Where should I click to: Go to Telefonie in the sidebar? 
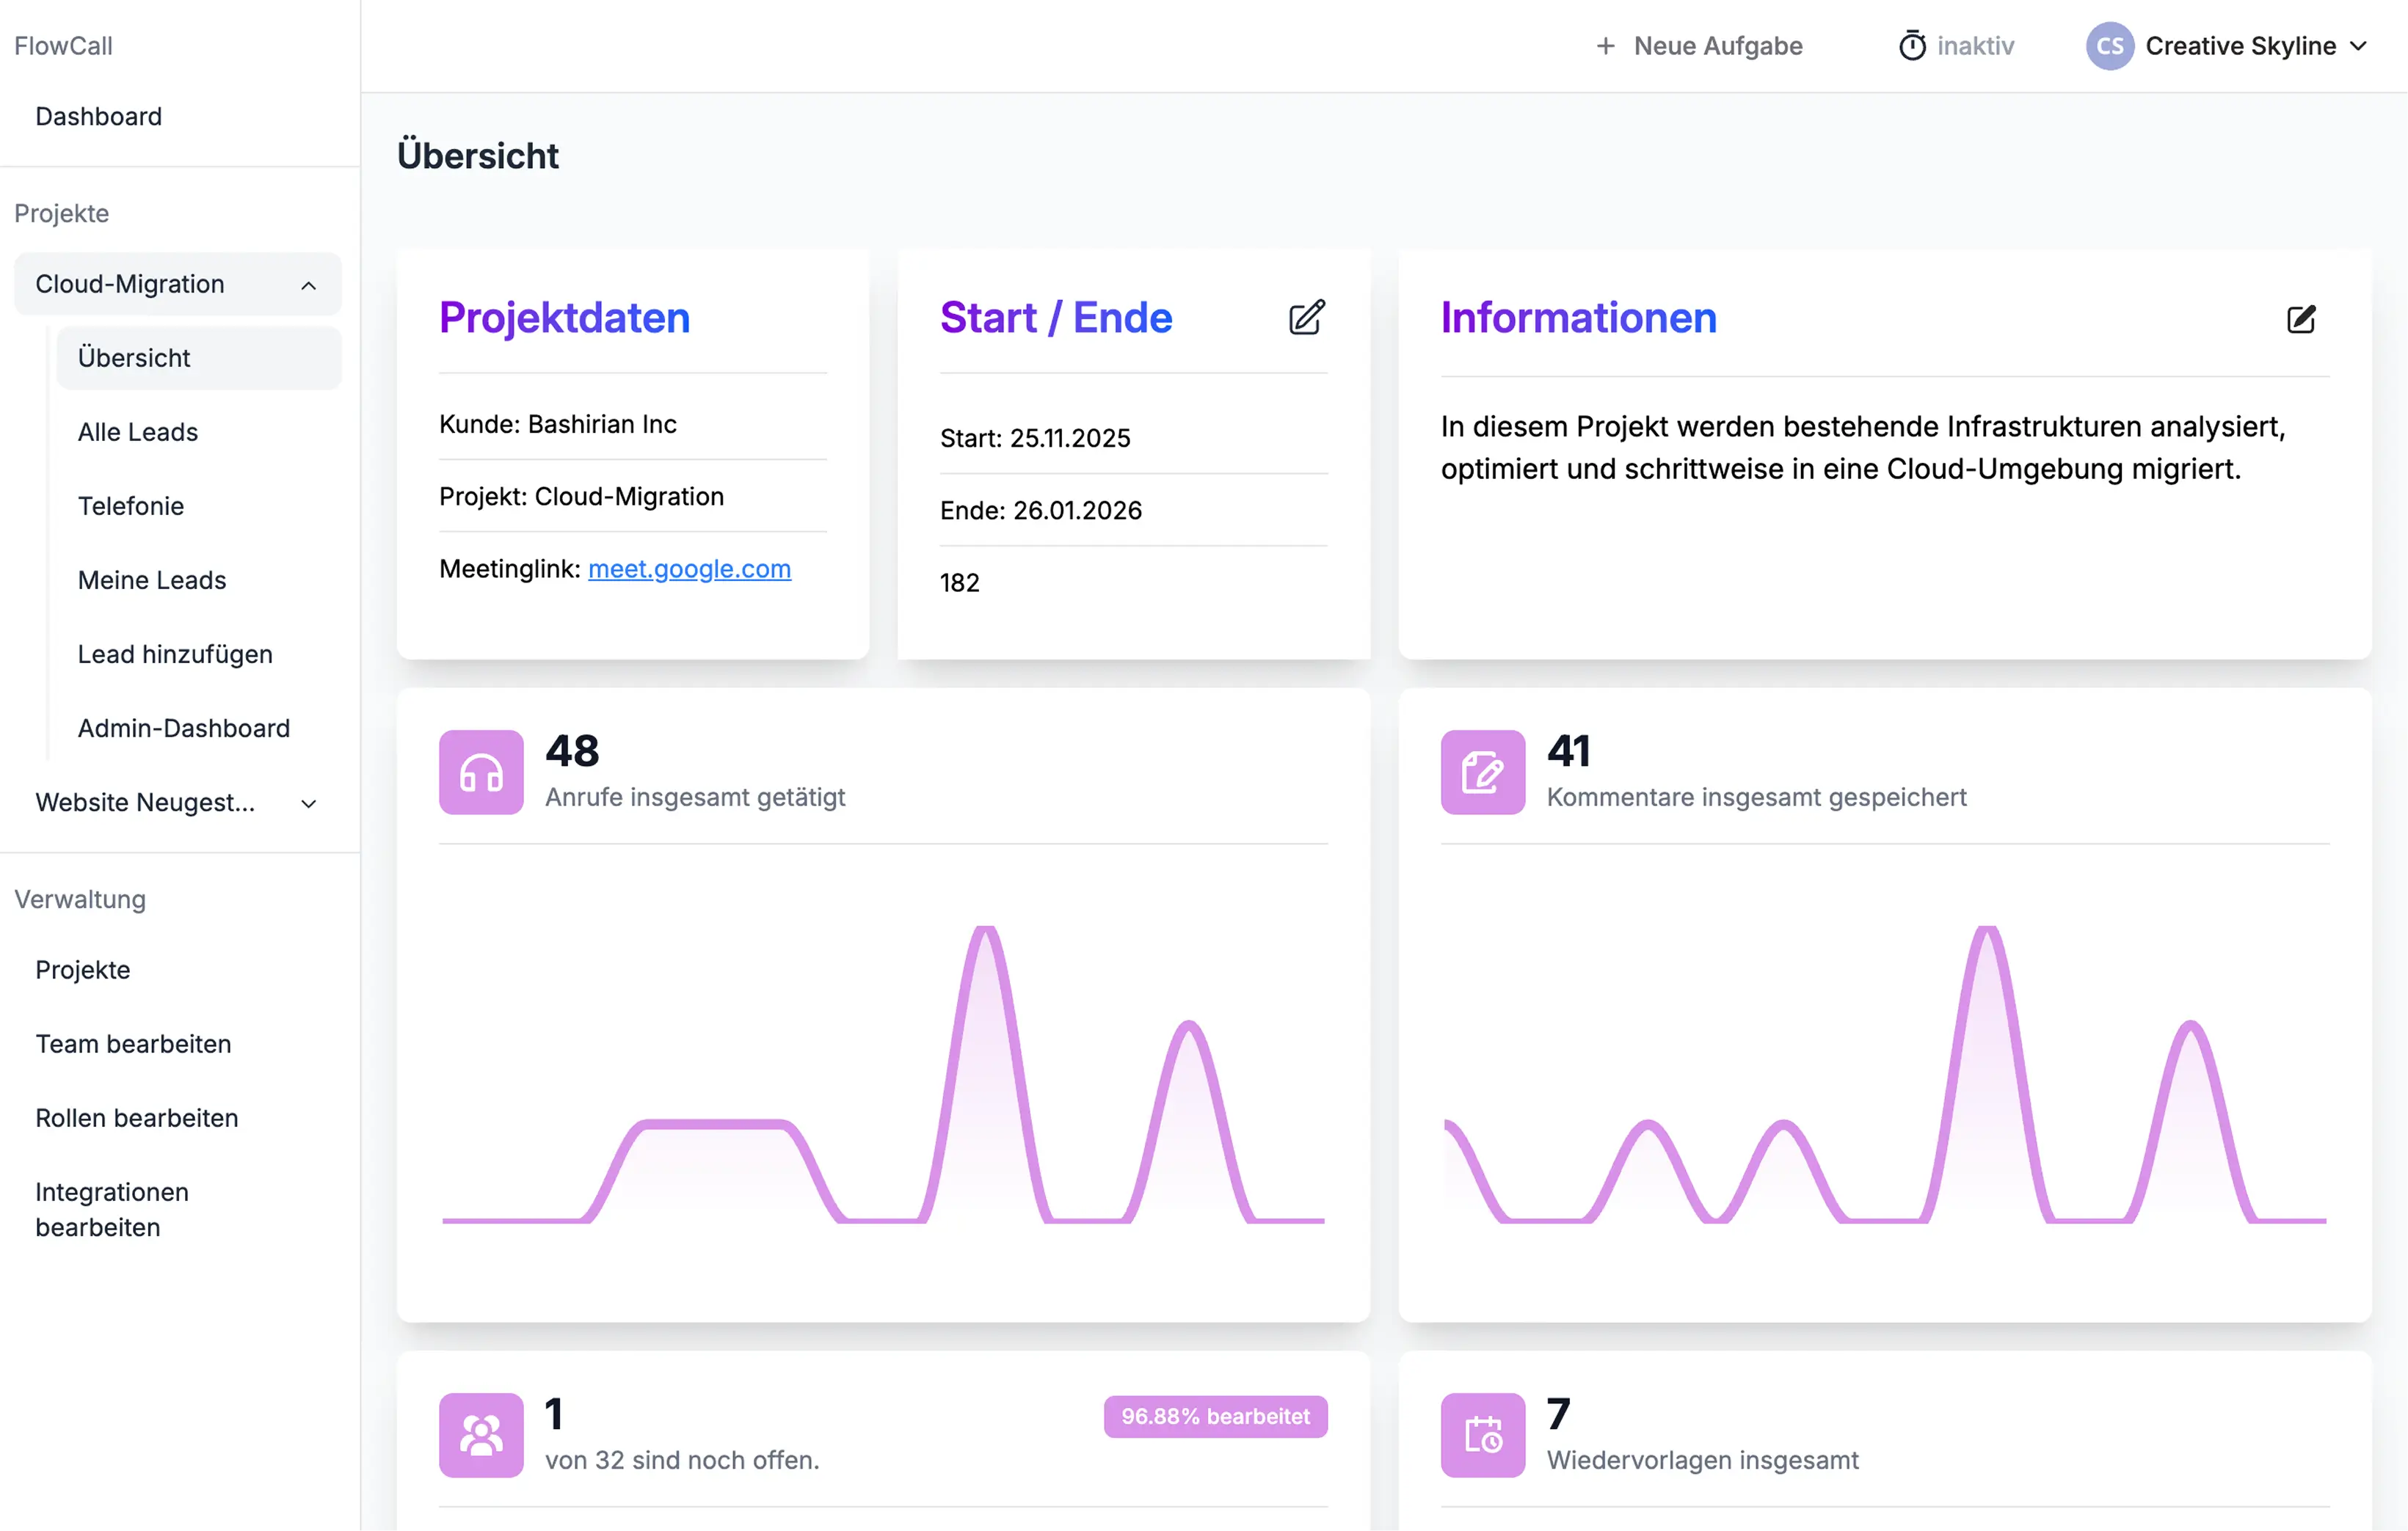(131, 505)
